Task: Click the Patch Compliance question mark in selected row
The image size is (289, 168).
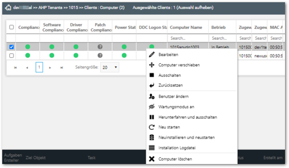Action: pyautogui.click(x=100, y=47)
